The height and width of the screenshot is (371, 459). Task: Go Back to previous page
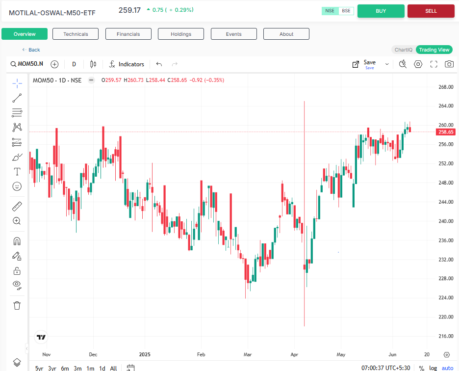(x=31, y=50)
